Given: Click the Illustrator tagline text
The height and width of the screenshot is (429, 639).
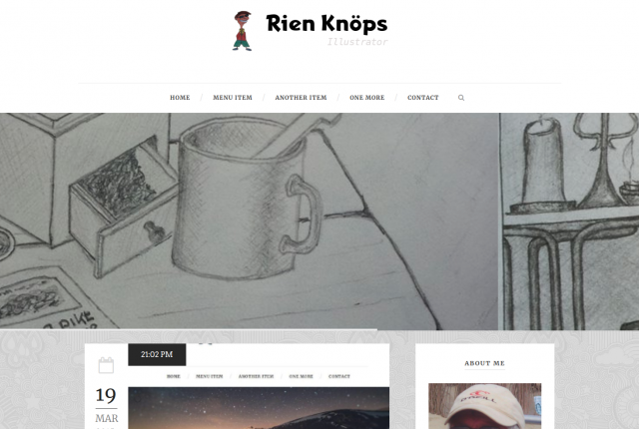Looking at the screenshot, I should point(357,42).
